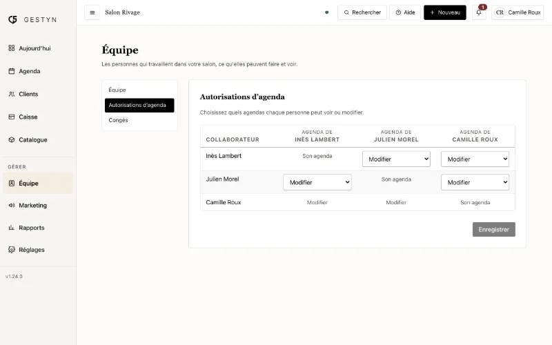The width and height of the screenshot is (552, 345).
Task: Open Clients from the sidebar
Action: coord(38,94)
